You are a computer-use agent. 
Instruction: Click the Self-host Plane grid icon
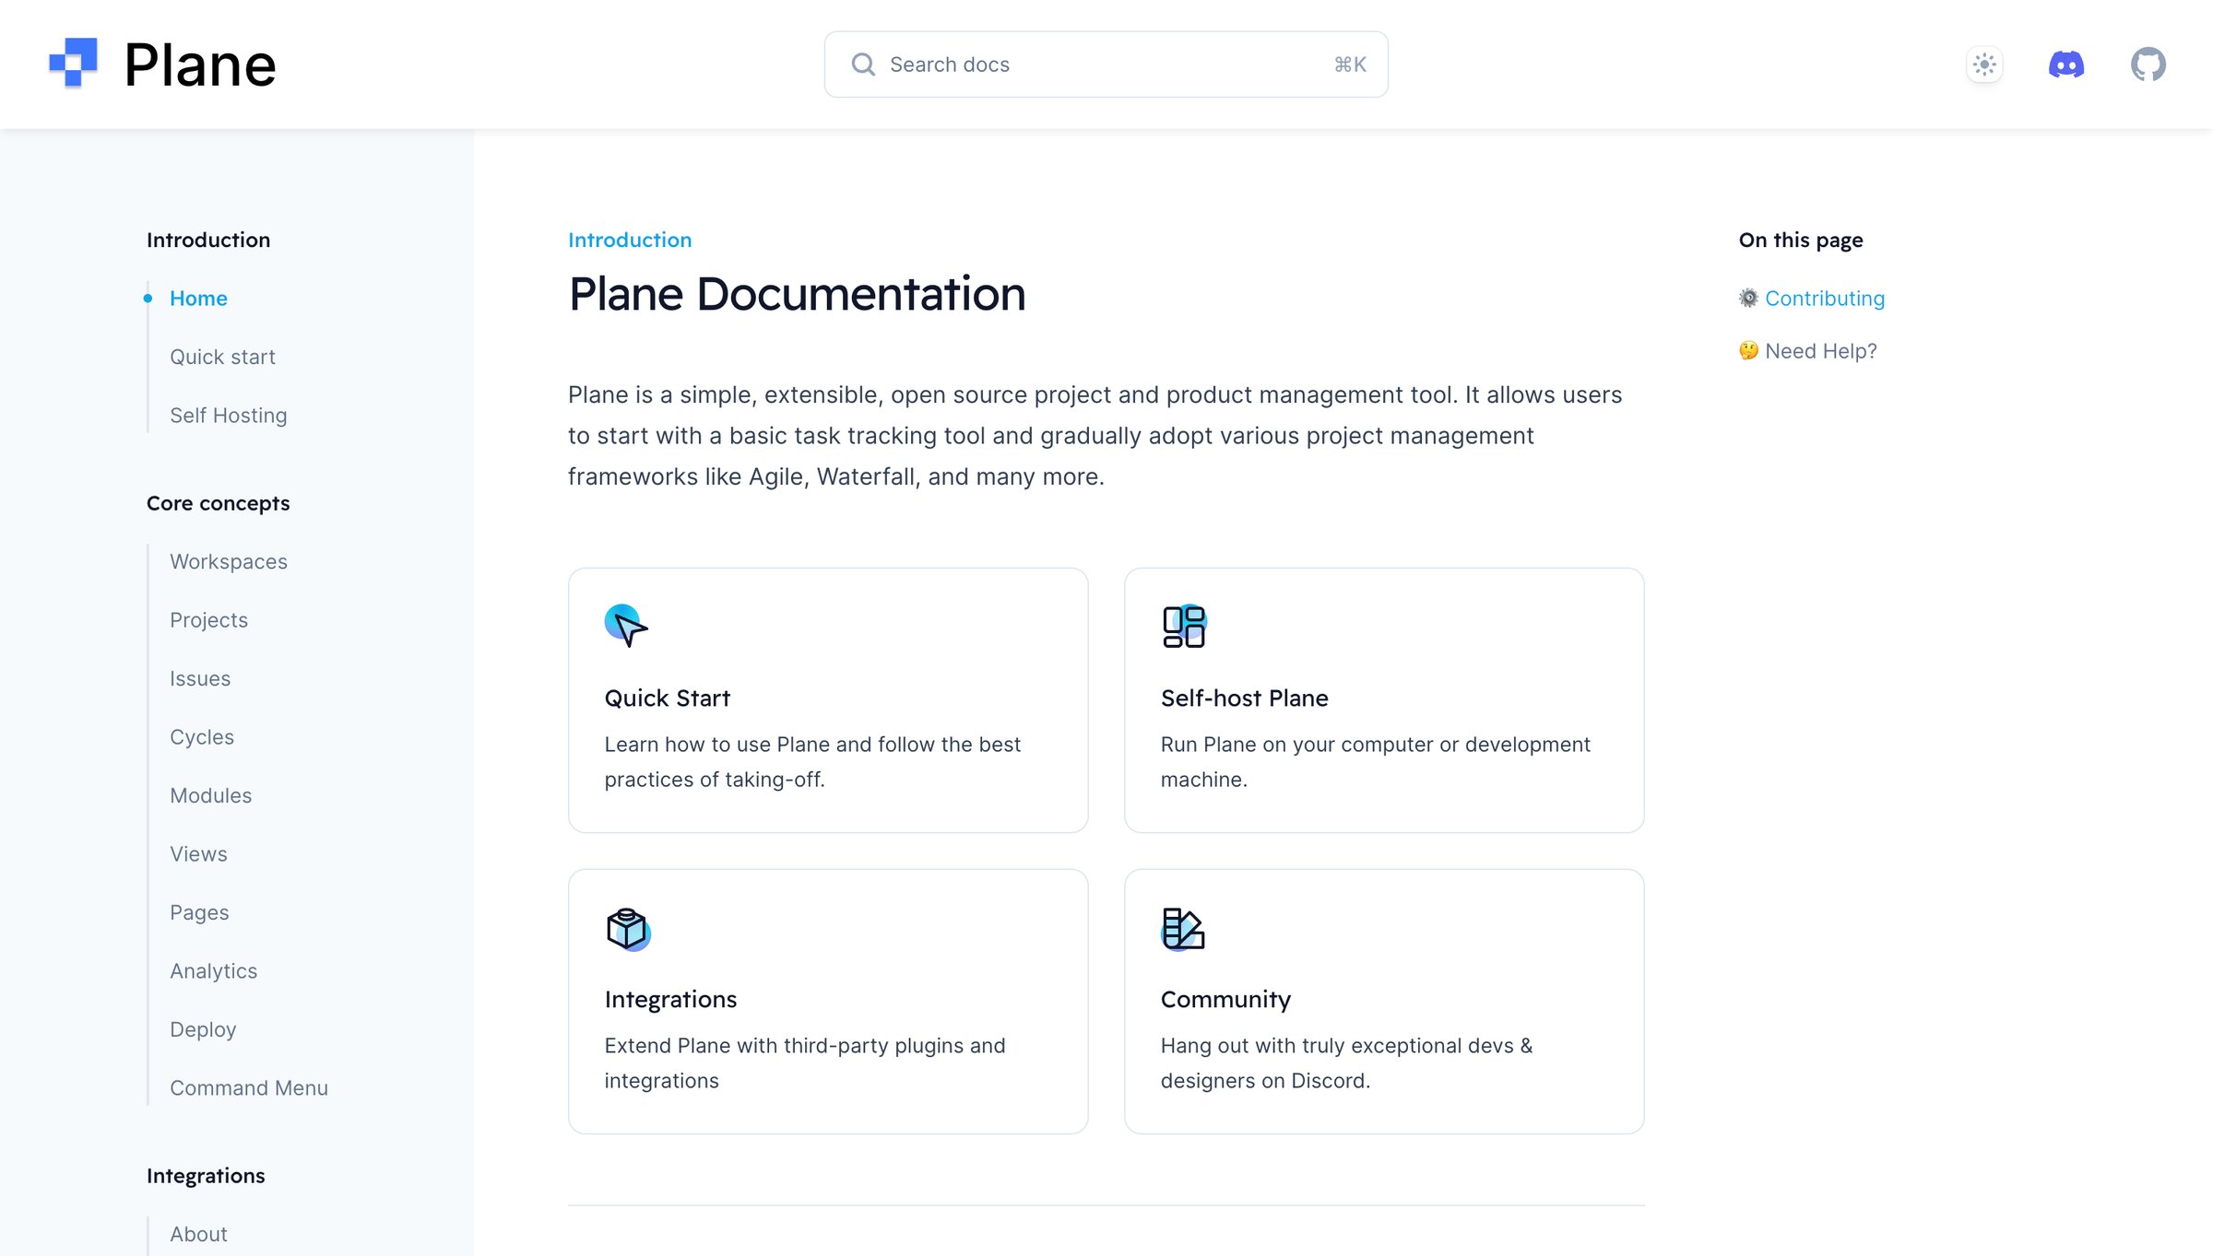[x=1184, y=626]
